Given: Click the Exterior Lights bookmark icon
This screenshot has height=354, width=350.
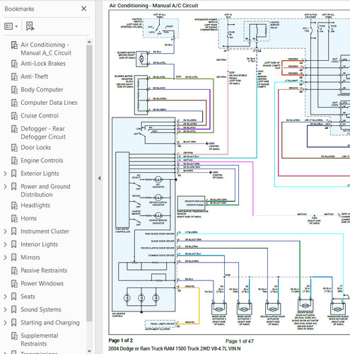Looking at the screenshot, I should (x=14, y=173).
